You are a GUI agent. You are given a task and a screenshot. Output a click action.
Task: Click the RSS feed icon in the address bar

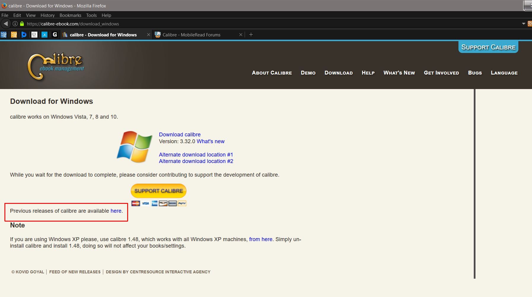pos(529,24)
